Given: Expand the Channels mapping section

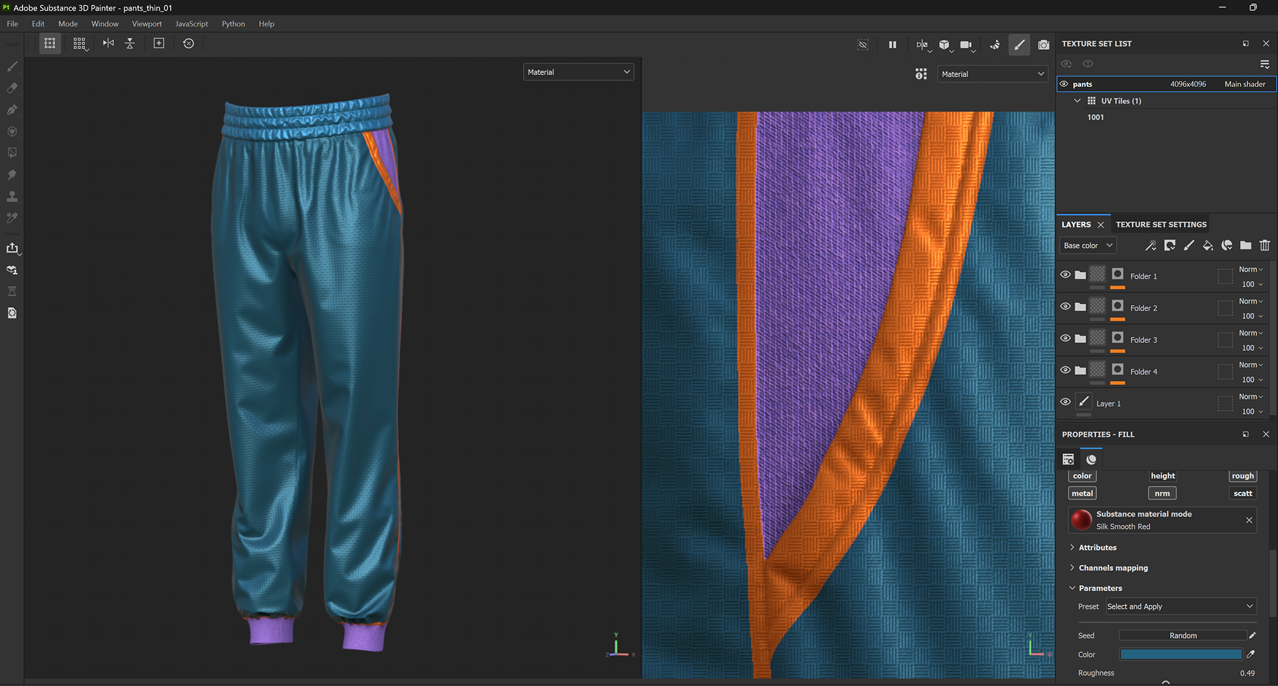Looking at the screenshot, I should tap(1072, 568).
